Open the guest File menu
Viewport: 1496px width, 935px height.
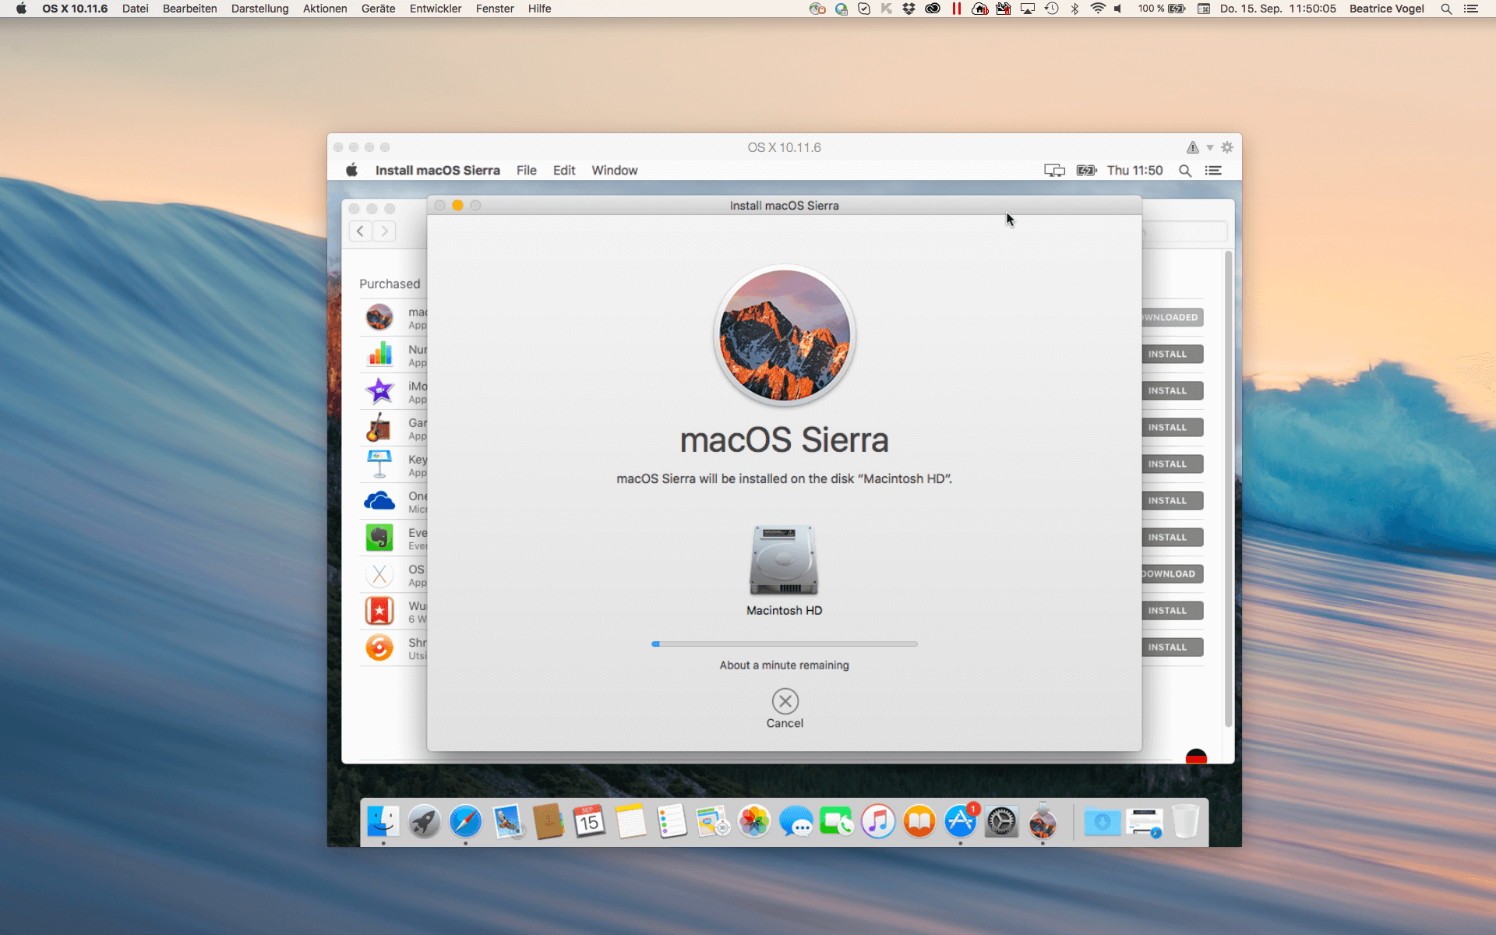point(526,170)
